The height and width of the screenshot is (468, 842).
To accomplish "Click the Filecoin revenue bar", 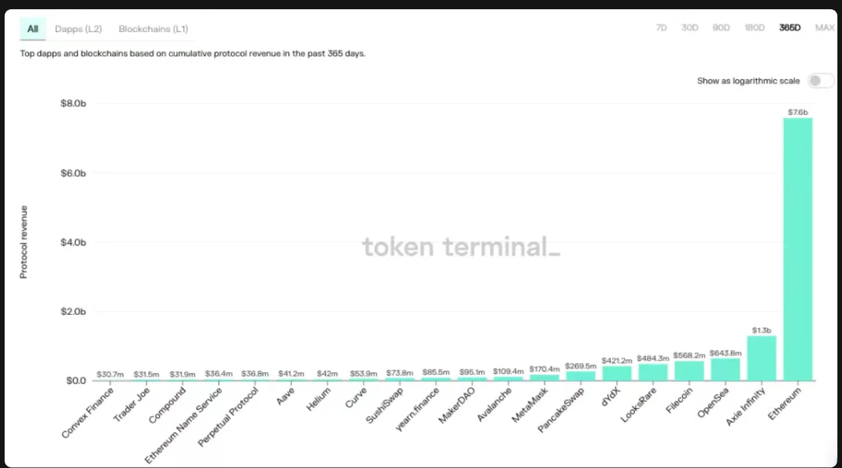I will 689,371.
